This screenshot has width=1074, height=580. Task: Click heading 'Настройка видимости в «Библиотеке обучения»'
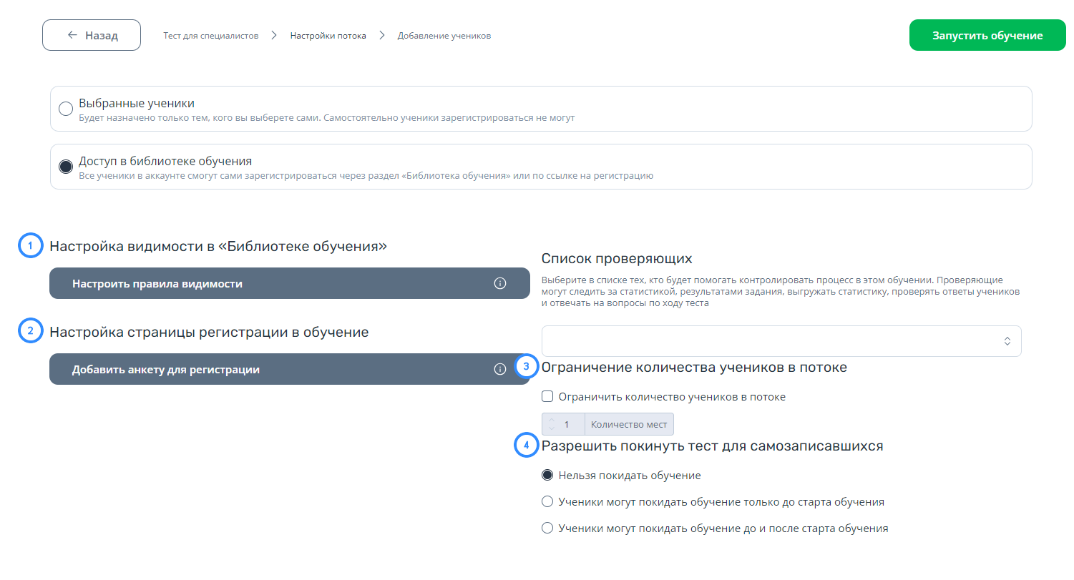tap(218, 246)
